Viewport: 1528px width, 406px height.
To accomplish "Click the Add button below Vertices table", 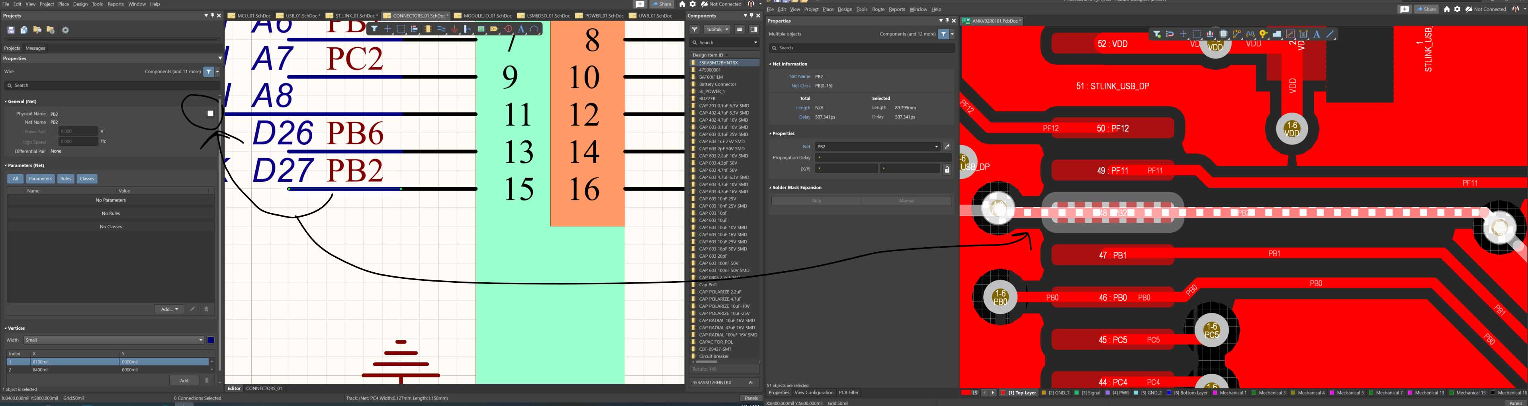I will coord(184,381).
